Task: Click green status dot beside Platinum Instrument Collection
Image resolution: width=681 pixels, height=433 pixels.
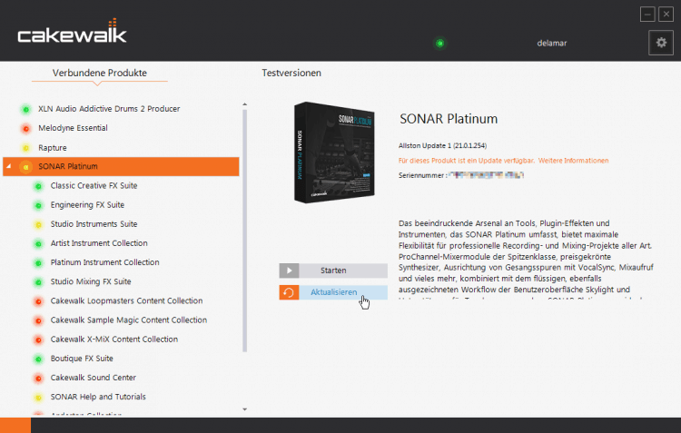Action: click(38, 262)
